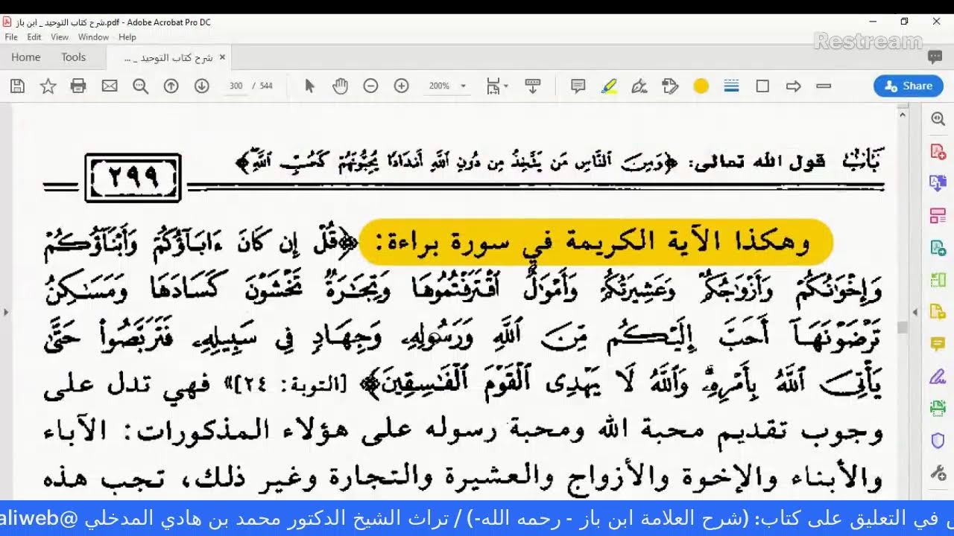Image resolution: width=954 pixels, height=536 pixels.
Task: Open the Help menu
Action: (x=127, y=37)
